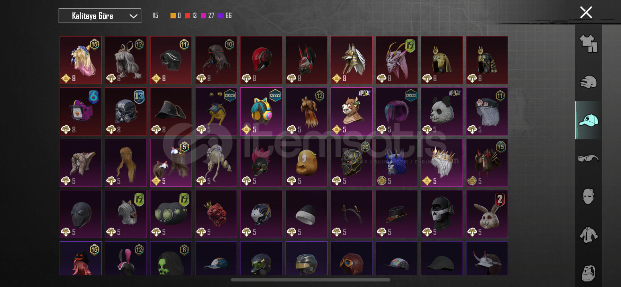The width and height of the screenshot is (621, 287).
Task: Select the skull balaclava with headset item
Action: coord(442,214)
